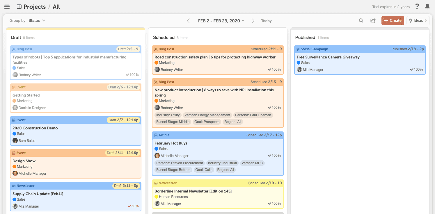Click the Funnel Stage: Bottom tag
Image resolution: width=435 pixels, height=214 pixels.
(x=173, y=170)
